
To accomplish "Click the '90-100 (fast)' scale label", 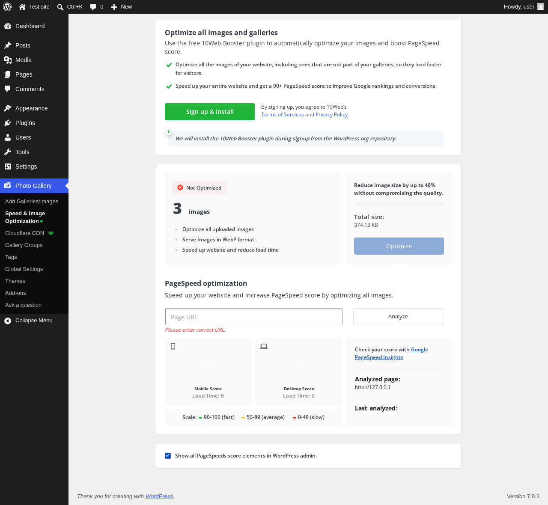I will pyautogui.click(x=219, y=417).
